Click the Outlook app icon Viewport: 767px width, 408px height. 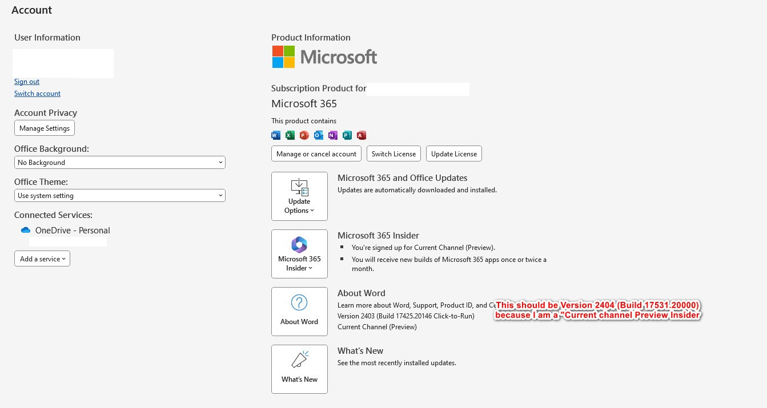coord(319,135)
